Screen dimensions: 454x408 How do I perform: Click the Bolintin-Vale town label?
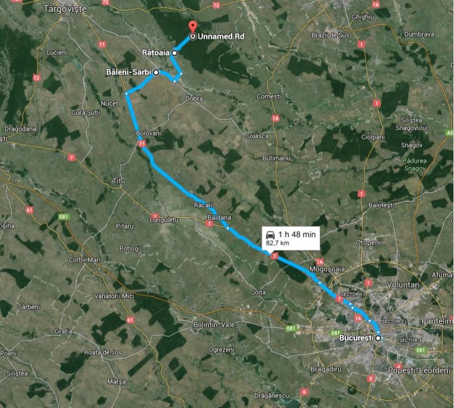[214, 325]
